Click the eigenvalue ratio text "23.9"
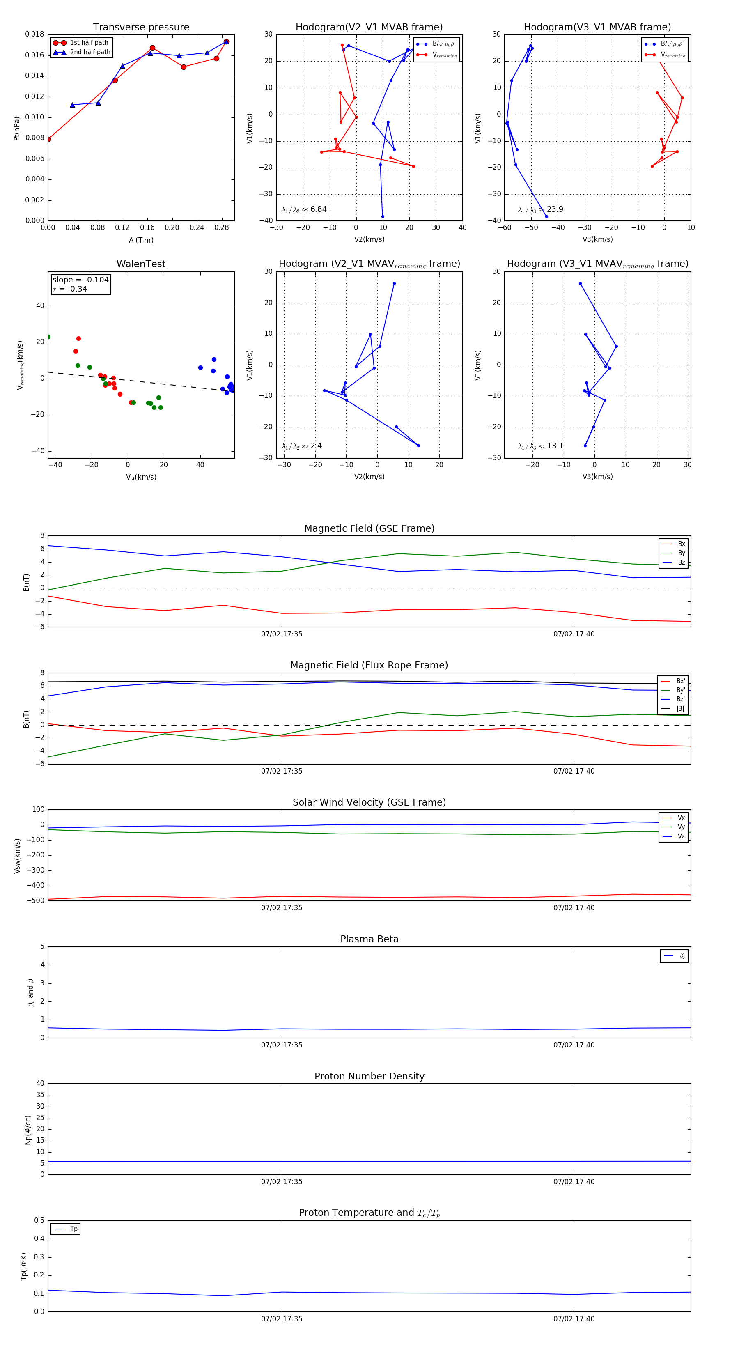Screen dimensions: 739x1355 tap(555, 209)
